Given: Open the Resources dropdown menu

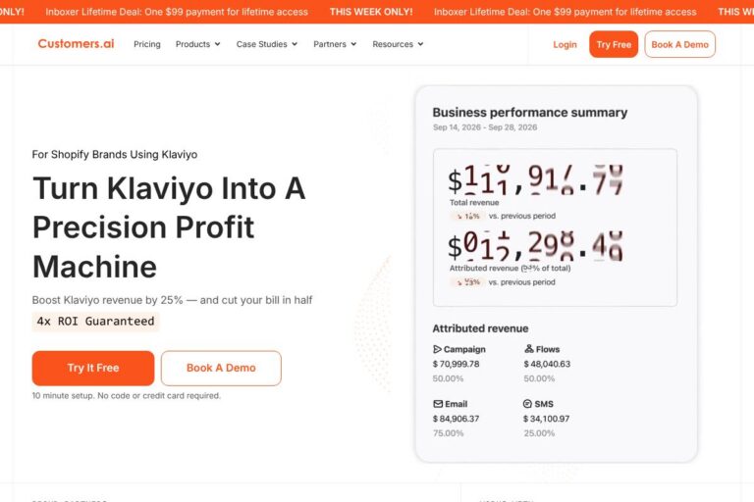Looking at the screenshot, I should click(x=398, y=44).
